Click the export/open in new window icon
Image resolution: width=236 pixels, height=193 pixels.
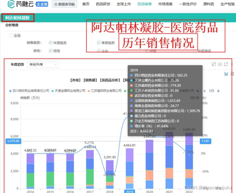(226, 64)
